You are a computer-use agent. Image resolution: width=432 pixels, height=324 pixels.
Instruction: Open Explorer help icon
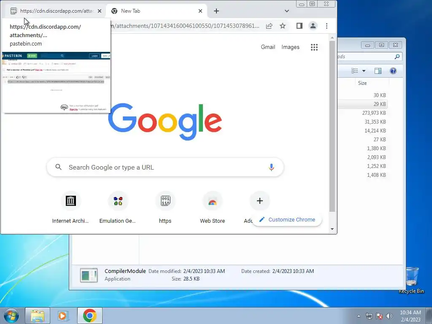pos(393,71)
